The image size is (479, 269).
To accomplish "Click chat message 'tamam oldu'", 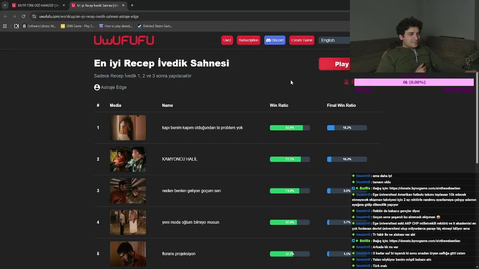I will 382,182.
